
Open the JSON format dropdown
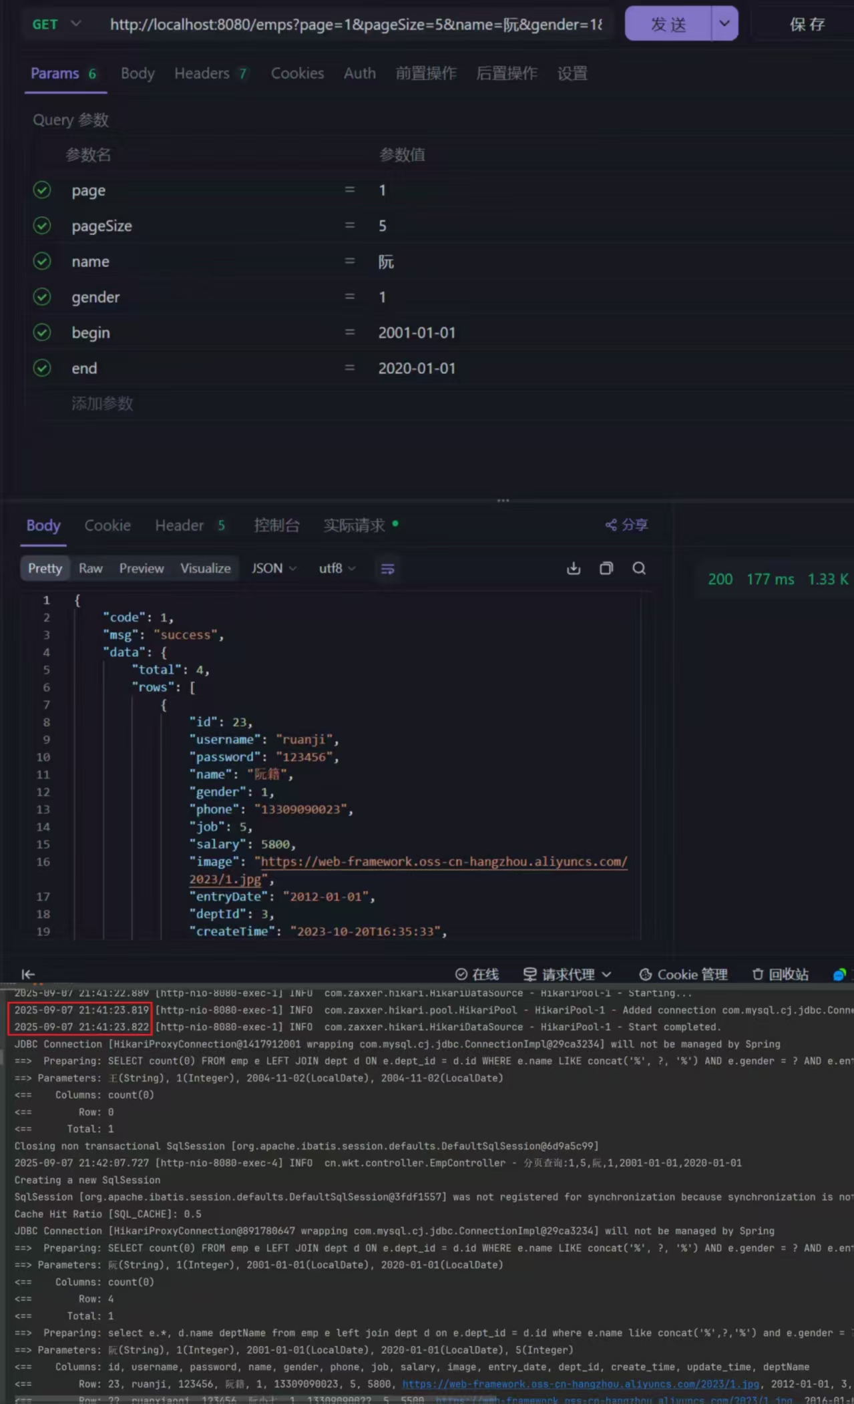coord(273,568)
